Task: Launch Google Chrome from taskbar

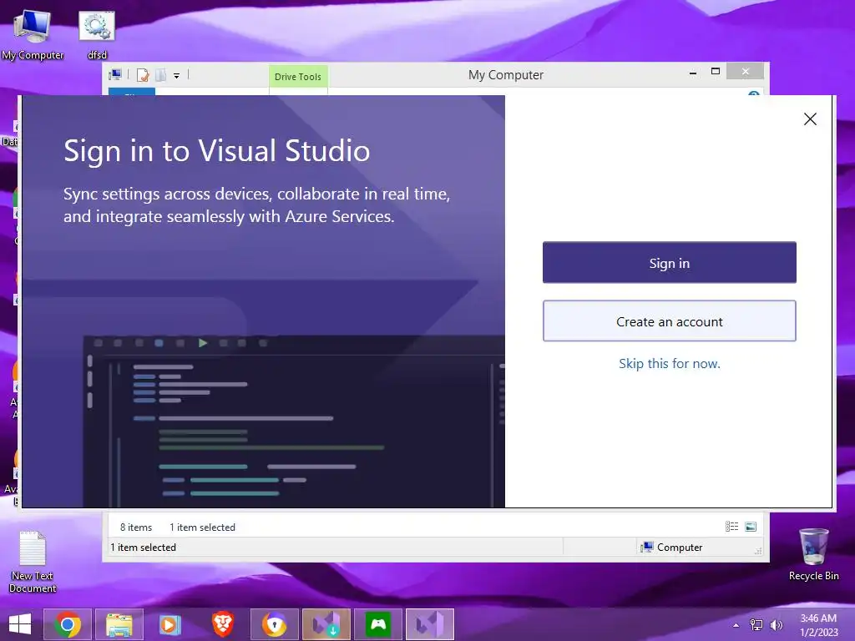Action: (x=68, y=624)
